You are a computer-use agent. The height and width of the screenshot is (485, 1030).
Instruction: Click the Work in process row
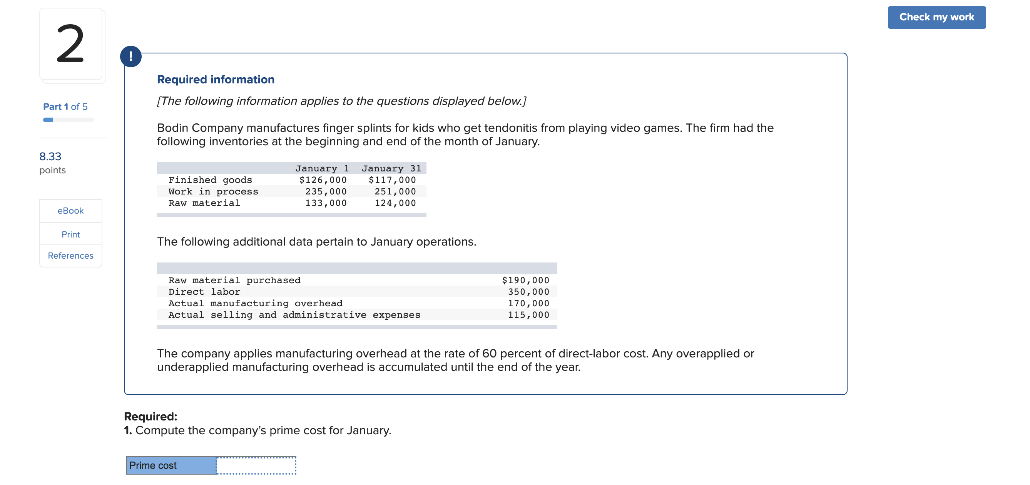[x=291, y=191]
